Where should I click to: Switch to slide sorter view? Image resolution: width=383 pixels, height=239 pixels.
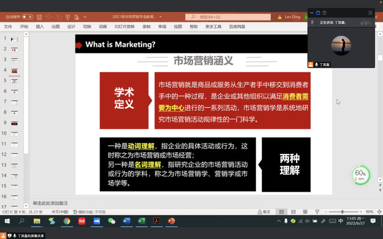[293, 211]
